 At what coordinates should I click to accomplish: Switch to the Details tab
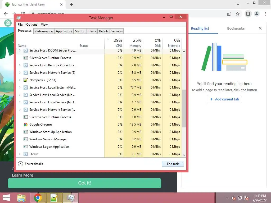point(103,31)
